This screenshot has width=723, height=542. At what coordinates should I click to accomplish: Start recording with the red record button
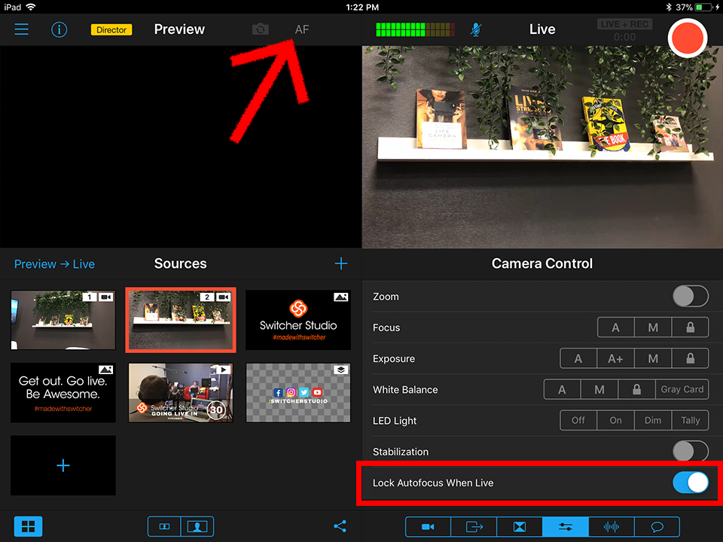coord(687,38)
